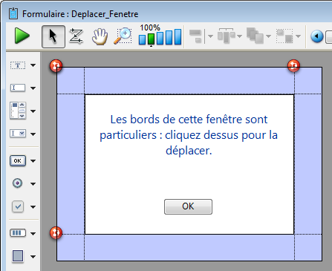Run the form with the green play button

coord(22,36)
